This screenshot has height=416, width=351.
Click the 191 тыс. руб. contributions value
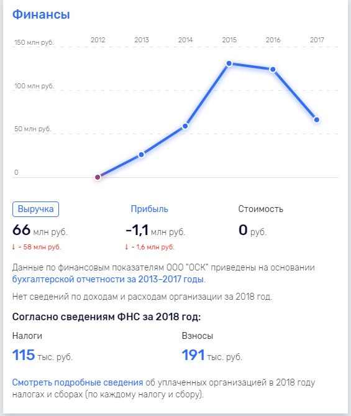212,355
